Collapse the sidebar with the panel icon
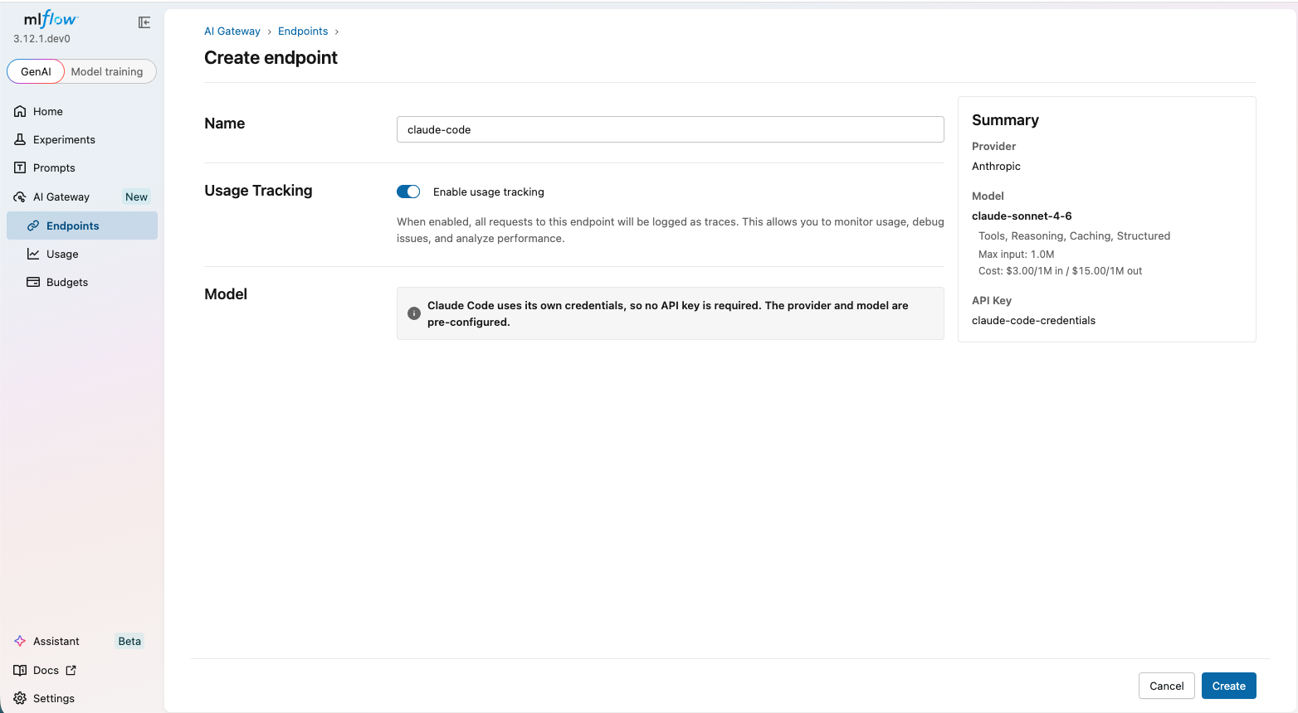This screenshot has width=1298, height=713. point(144,22)
